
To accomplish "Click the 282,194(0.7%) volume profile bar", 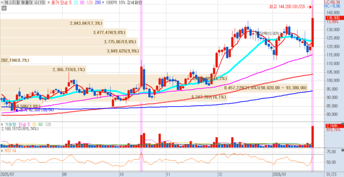I will pyautogui.click(x=5, y=60).
